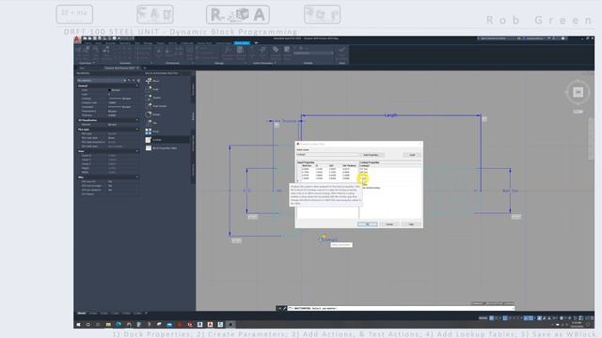Click the Attribute Definition tag icon

point(276,50)
